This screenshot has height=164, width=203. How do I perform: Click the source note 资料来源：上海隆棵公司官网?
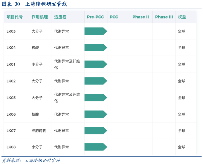[x=31, y=161]
